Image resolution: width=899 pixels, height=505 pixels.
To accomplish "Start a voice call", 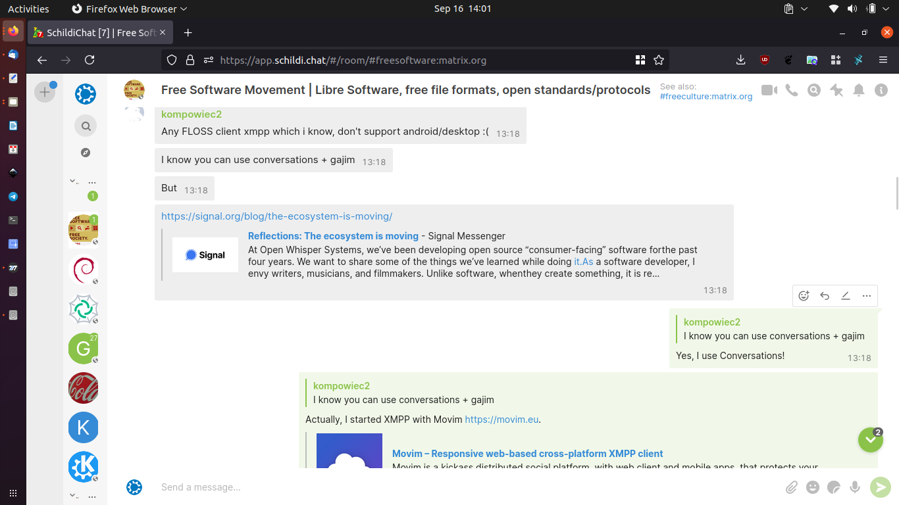I will (791, 90).
